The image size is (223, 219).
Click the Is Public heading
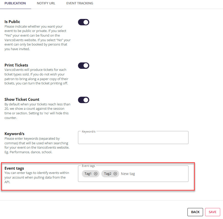[12, 22]
